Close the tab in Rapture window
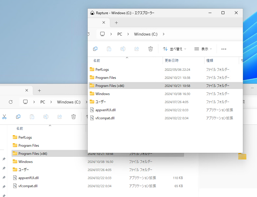The image size is (257, 197). point(104,23)
